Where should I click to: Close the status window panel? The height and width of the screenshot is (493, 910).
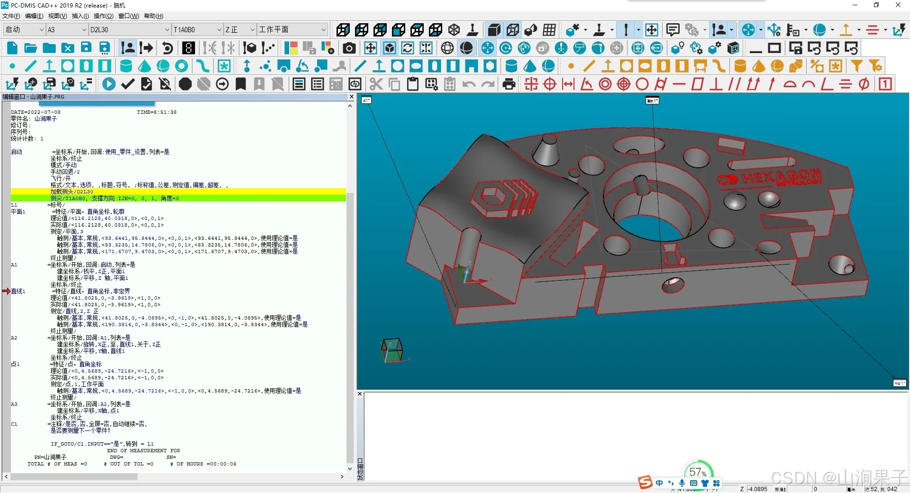point(360,394)
